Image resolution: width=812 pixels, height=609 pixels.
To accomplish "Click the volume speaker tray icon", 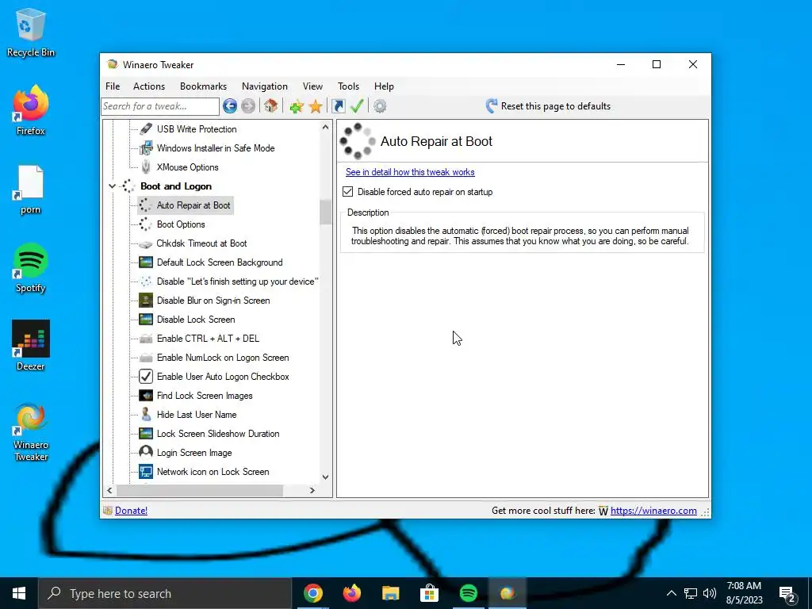I will point(710,593).
